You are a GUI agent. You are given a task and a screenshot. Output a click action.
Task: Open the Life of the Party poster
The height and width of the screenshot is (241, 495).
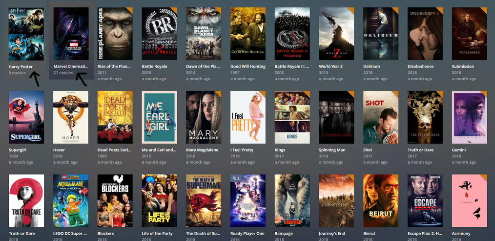[159, 201]
